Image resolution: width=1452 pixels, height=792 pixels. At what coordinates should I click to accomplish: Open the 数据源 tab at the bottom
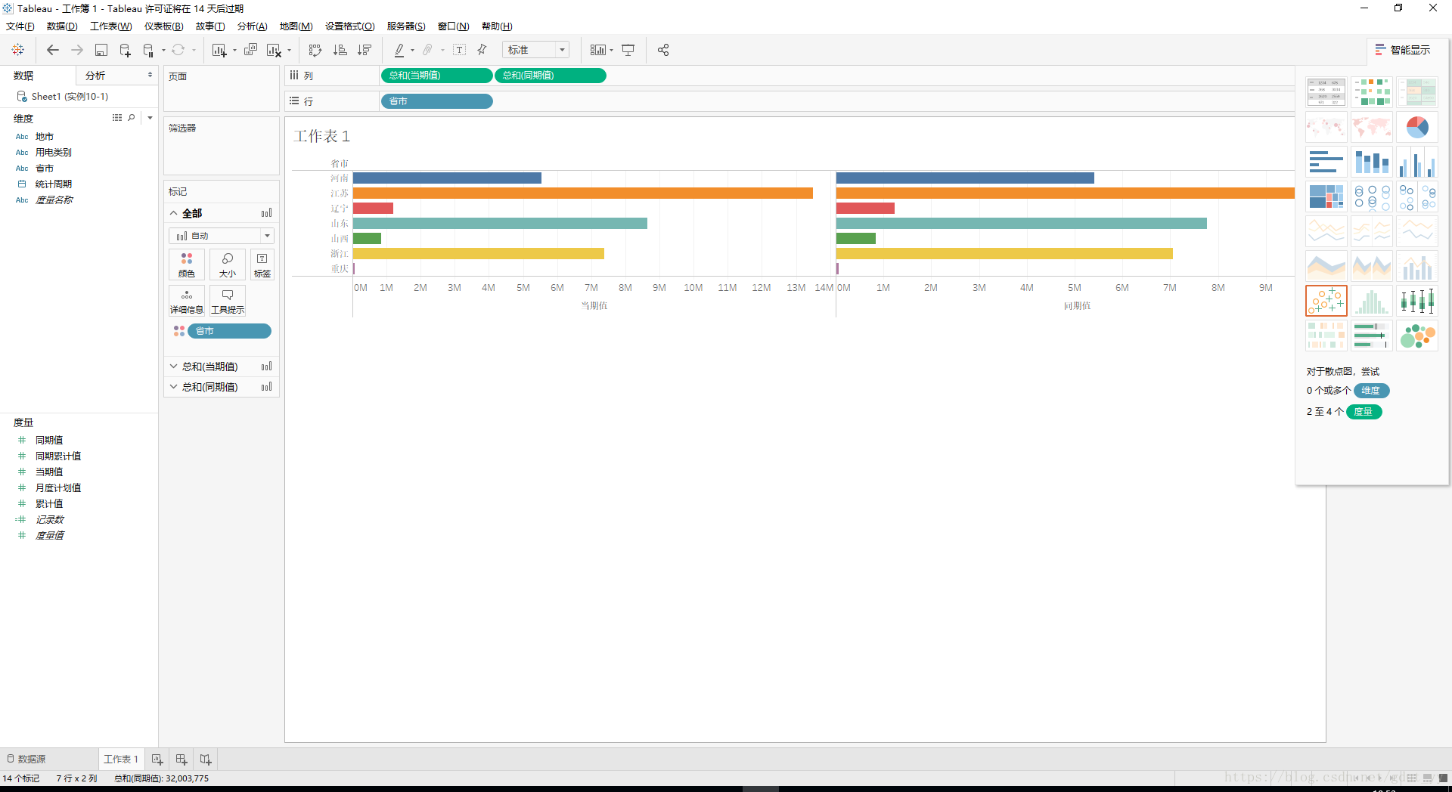point(27,759)
